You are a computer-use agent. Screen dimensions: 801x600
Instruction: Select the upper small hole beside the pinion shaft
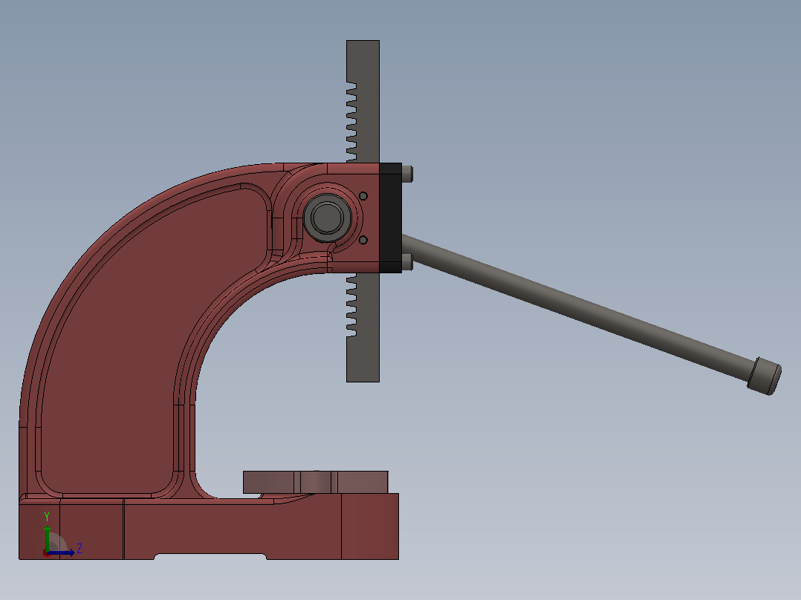tap(363, 196)
